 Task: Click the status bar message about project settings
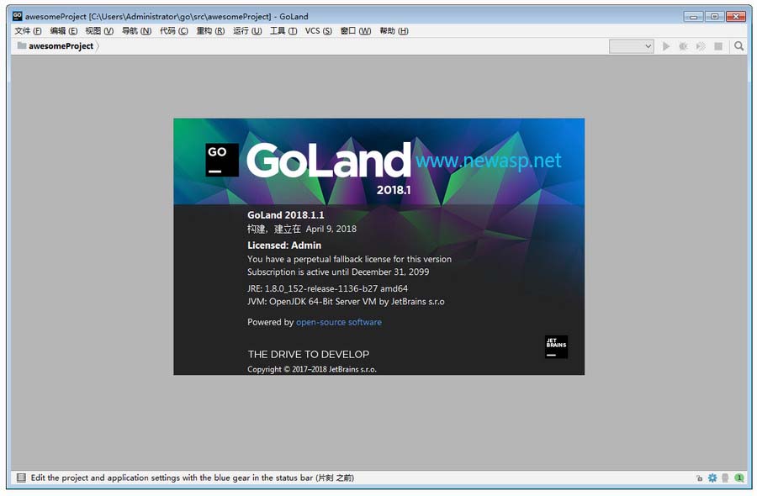[183, 478]
